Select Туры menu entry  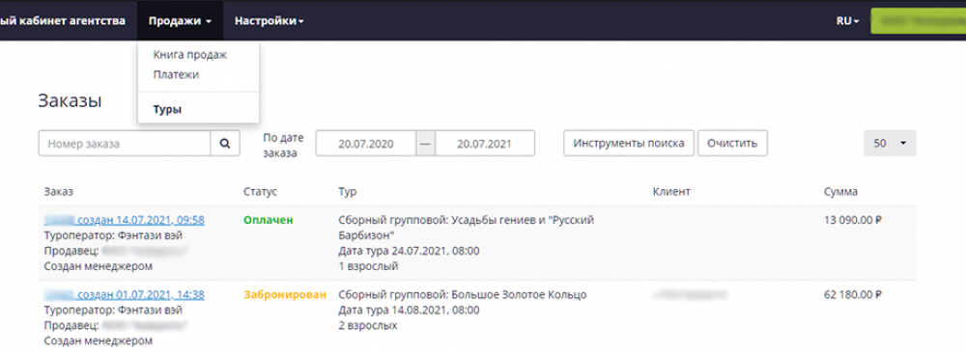click(167, 109)
